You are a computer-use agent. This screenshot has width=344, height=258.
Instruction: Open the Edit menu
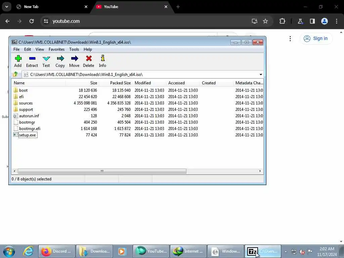click(x=28, y=49)
